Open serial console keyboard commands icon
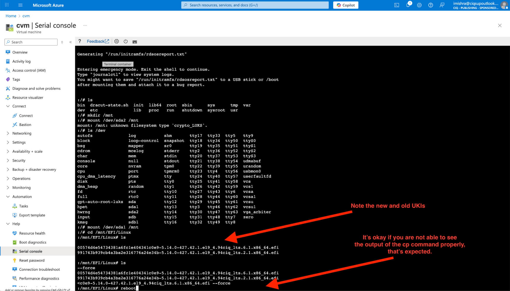Screen dimensions: 510x291 (x=135, y=42)
